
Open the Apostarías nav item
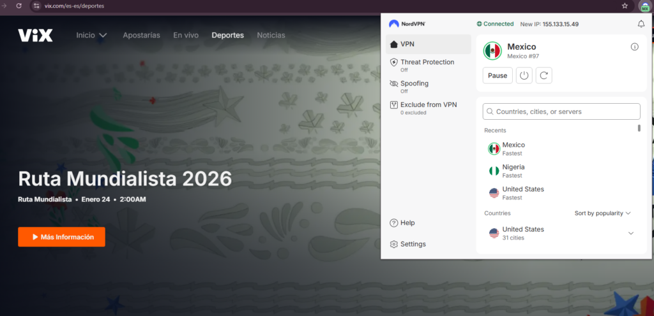(141, 35)
